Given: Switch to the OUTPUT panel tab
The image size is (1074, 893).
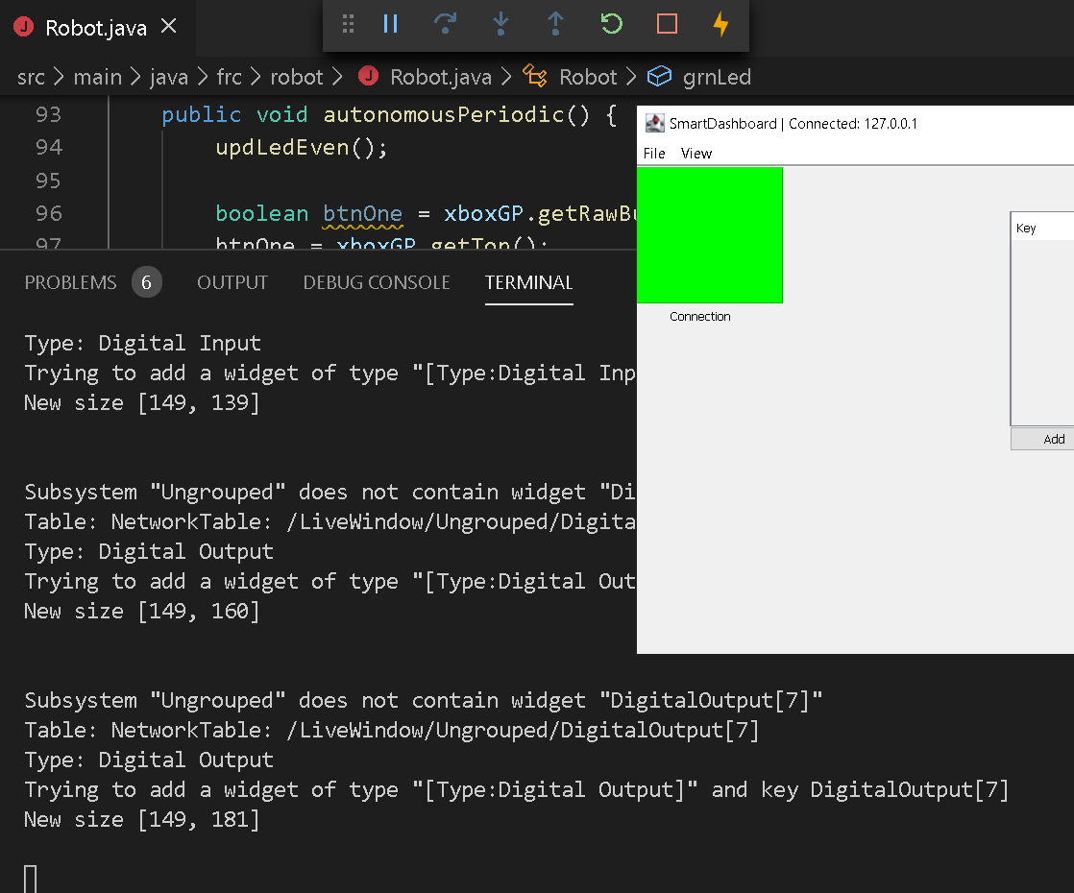Looking at the screenshot, I should (232, 282).
